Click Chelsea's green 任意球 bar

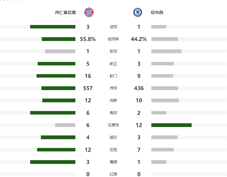[x=171, y=125]
